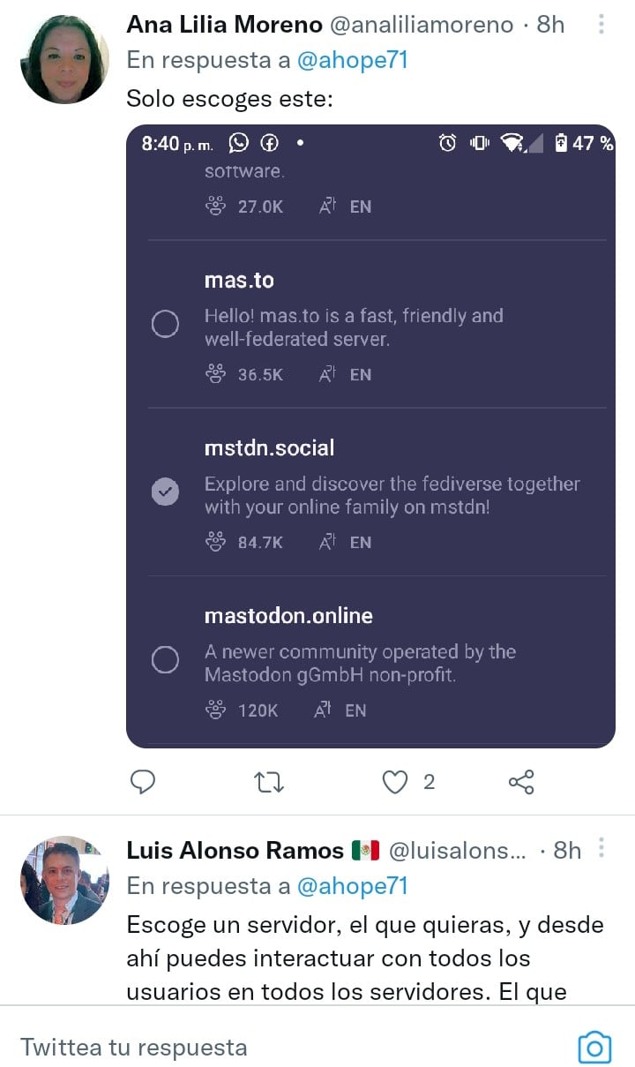Select the mastodon.online radio button
The height and width of the screenshot is (1067, 635).
(165, 659)
